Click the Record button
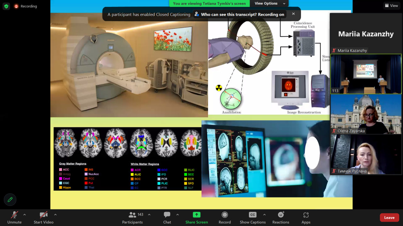Viewport: 403px width, 226px height. coord(225,217)
